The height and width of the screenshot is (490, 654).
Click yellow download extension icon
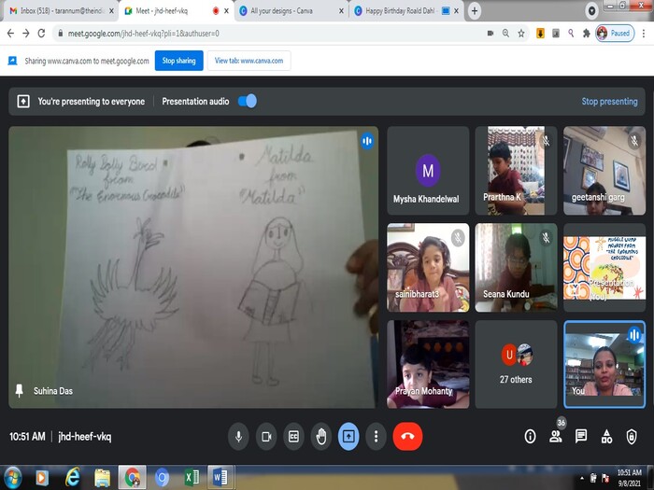[x=540, y=34]
